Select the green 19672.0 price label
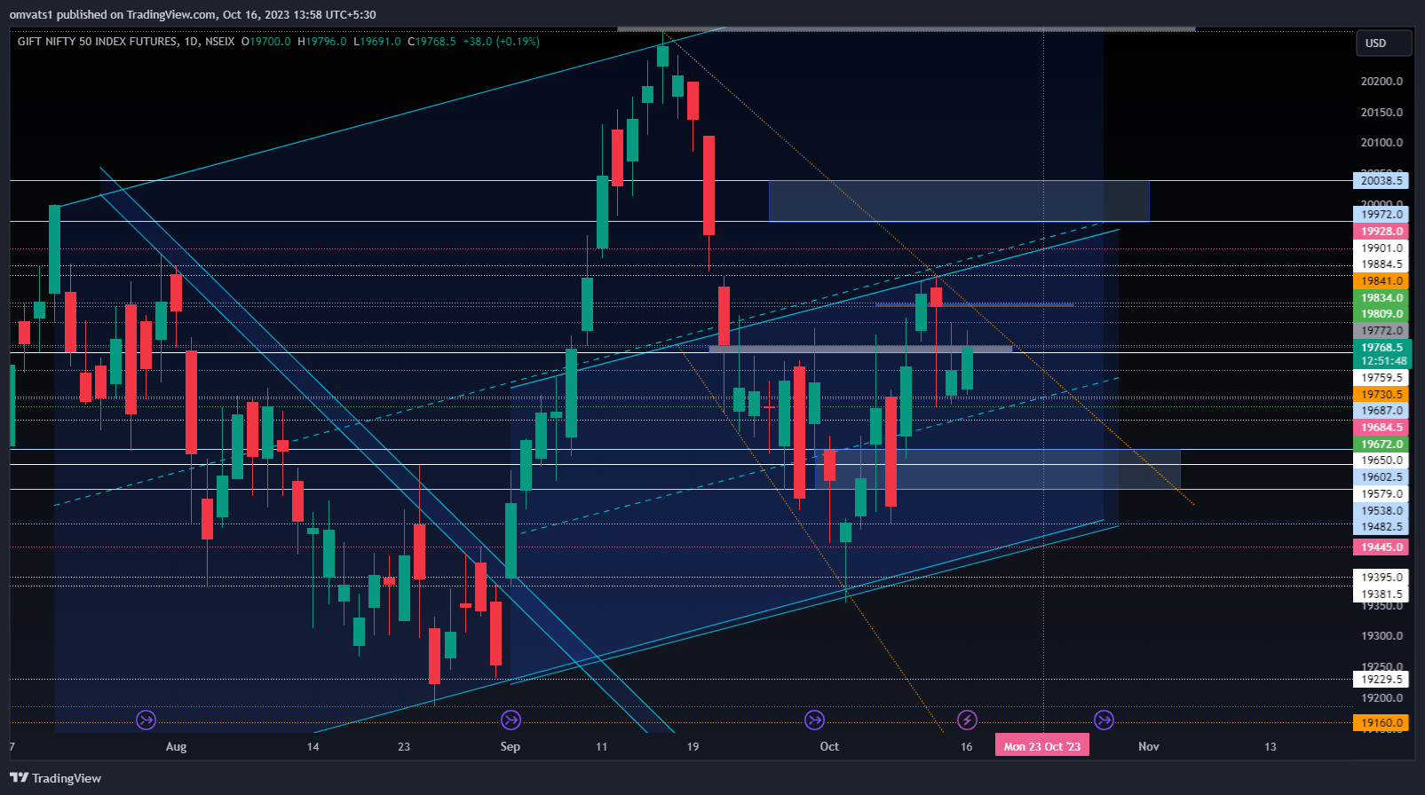This screenshot has width=1425, height=795. pyautogui.click(x=1381, y=445)
